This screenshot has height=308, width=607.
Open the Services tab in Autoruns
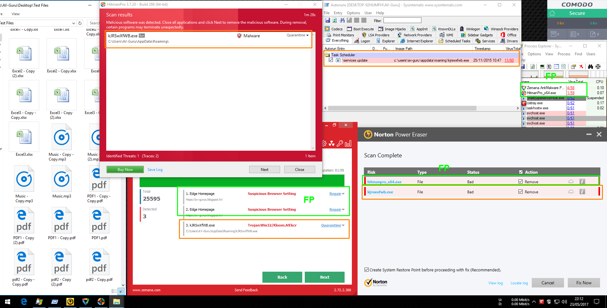[x=485, y=41]
